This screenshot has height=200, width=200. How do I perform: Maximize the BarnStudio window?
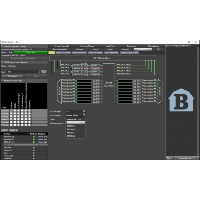click(x=189, y=42)
